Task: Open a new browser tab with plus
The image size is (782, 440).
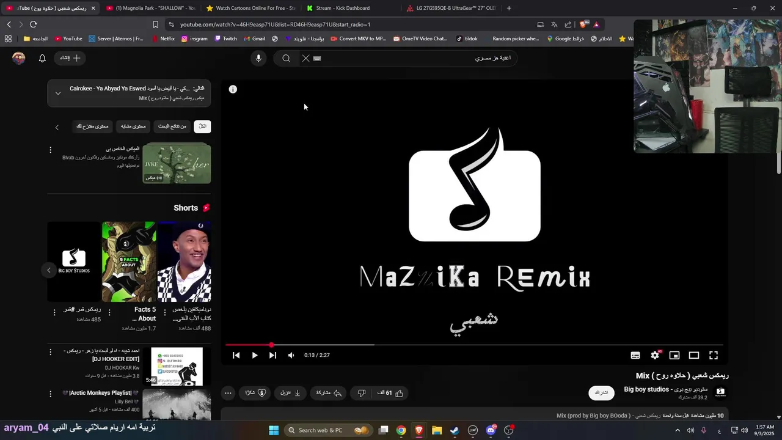Action: [509, 8]
